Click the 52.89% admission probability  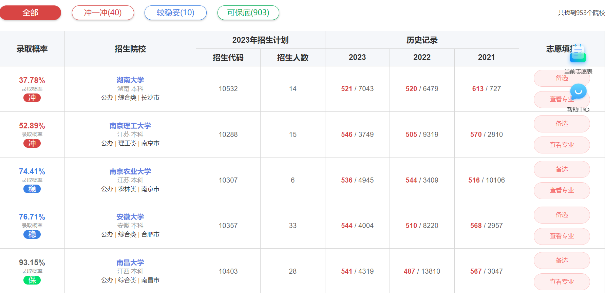(32, 126)
